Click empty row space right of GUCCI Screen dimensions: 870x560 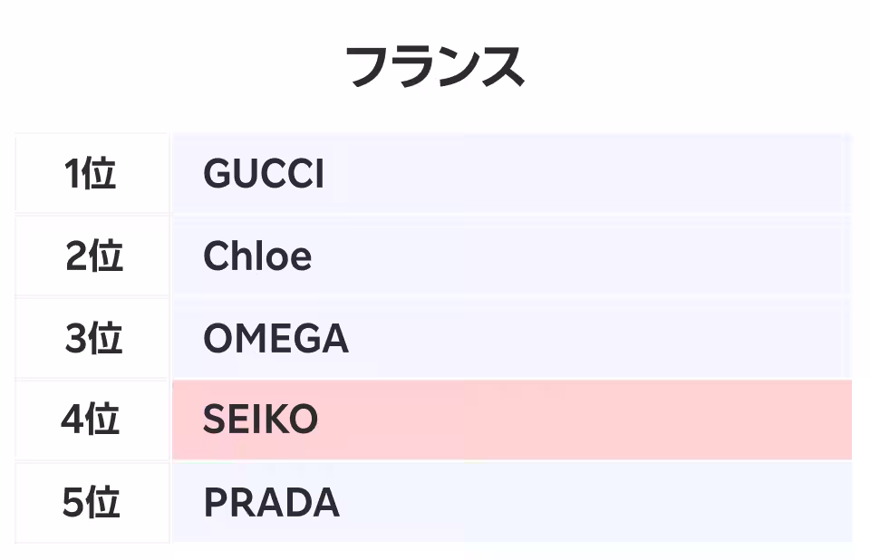point(589,174)
